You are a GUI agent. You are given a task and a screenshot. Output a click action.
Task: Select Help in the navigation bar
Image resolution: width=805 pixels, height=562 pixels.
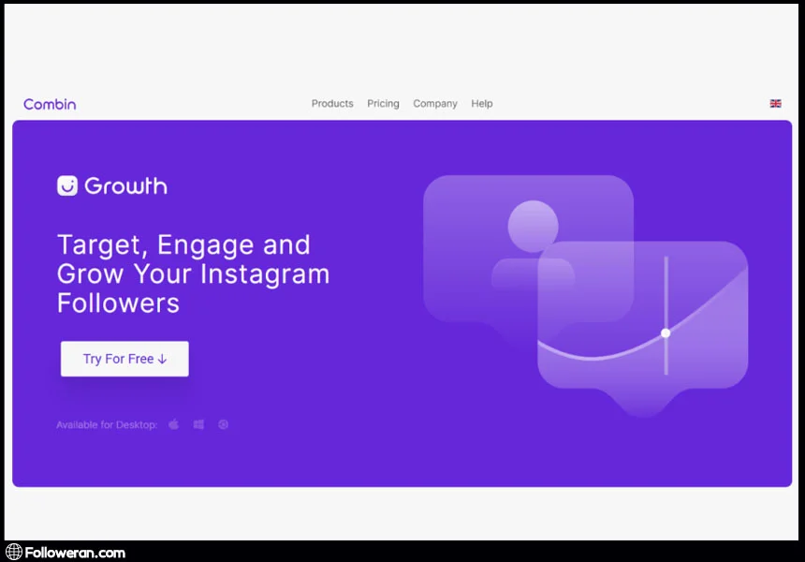(482, 104)
